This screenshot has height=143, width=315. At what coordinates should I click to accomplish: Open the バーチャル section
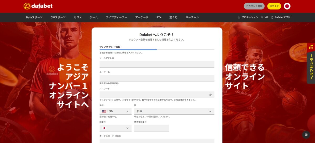[x=192, y=17]
